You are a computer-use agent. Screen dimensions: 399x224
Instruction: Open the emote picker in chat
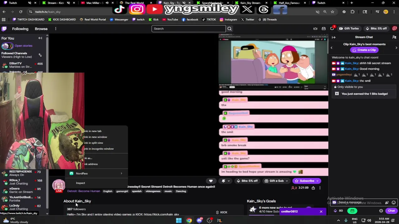coord(394,203)
